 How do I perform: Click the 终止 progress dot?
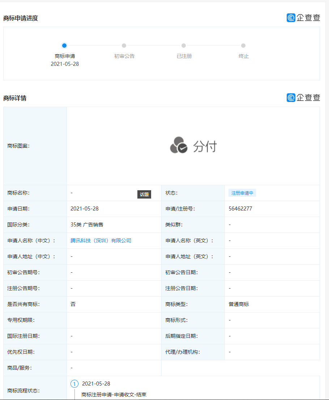(243, 46)
